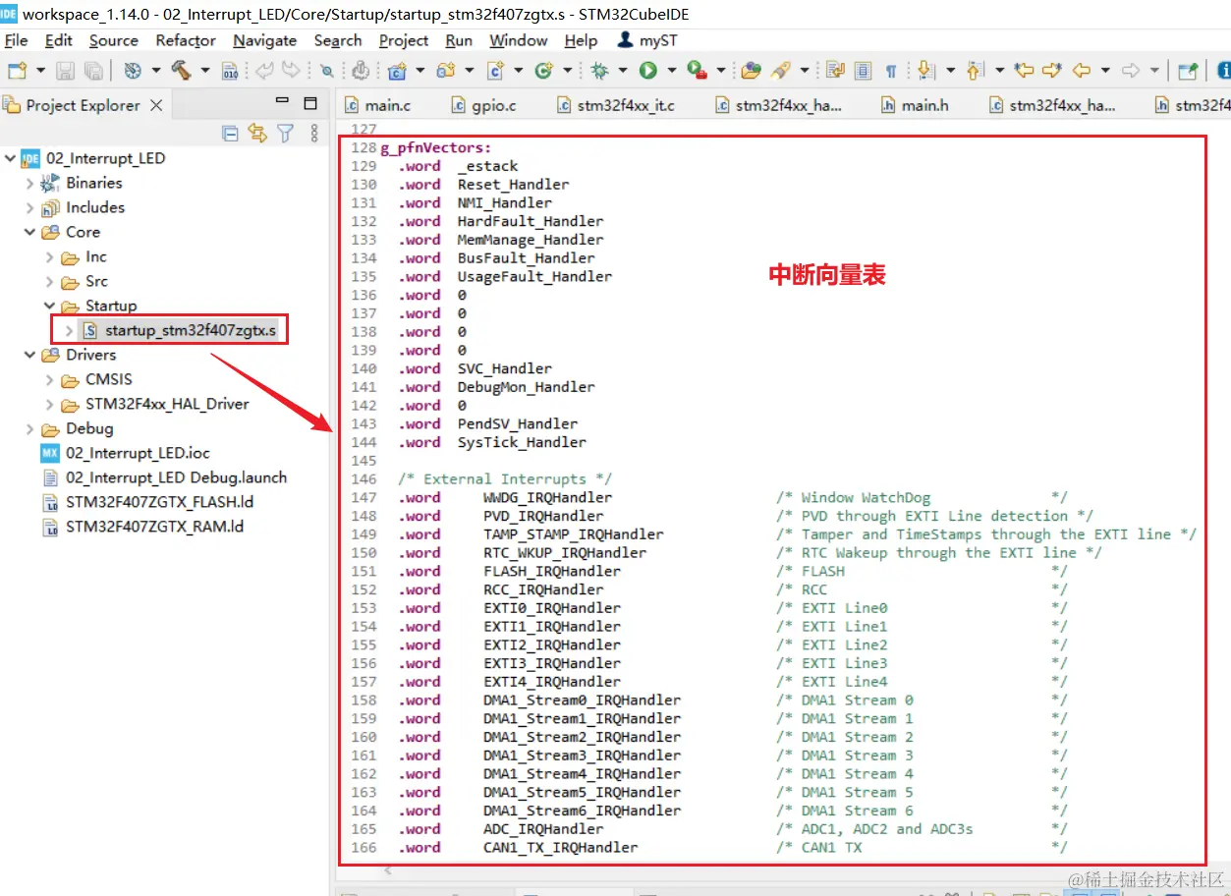Open the Window menu

(519, 40)
